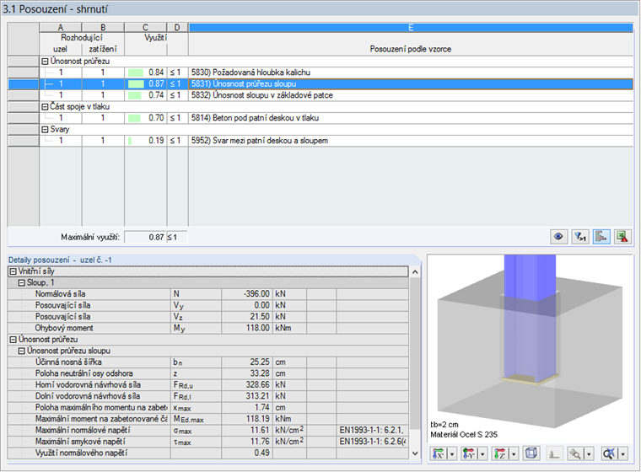Viewport: 641px width, 472px height.
Task: Collapse the Sloup, 1 subsection
Action: (22, 283)
